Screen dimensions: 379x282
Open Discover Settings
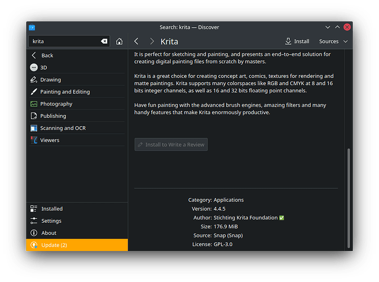77,221
